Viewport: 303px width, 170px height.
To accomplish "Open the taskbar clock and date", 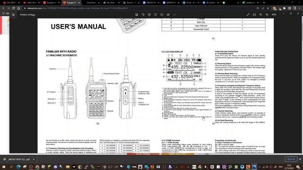I will tap(289, 167).
